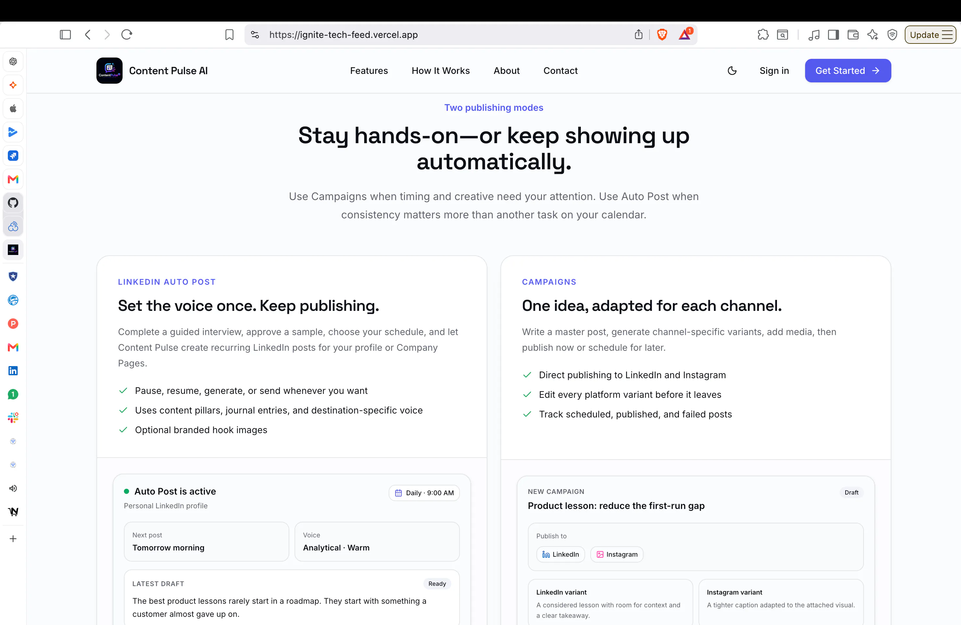Open LinkedIn sidebar shortcut
Image resolution: width=961 pixels, height=625 pixels.
tap(13, 371)
